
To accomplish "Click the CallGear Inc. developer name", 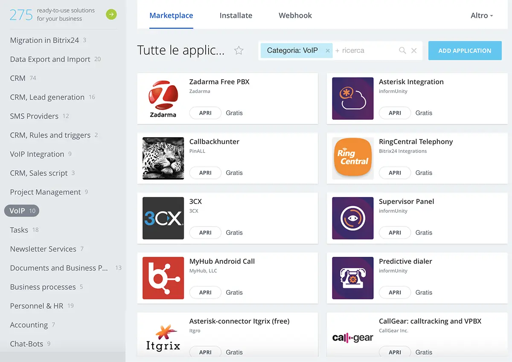I will [393, 331].
